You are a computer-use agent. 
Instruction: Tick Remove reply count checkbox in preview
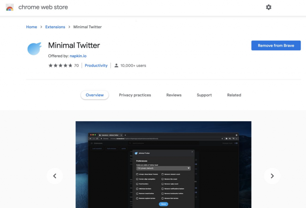pos(163,184)
